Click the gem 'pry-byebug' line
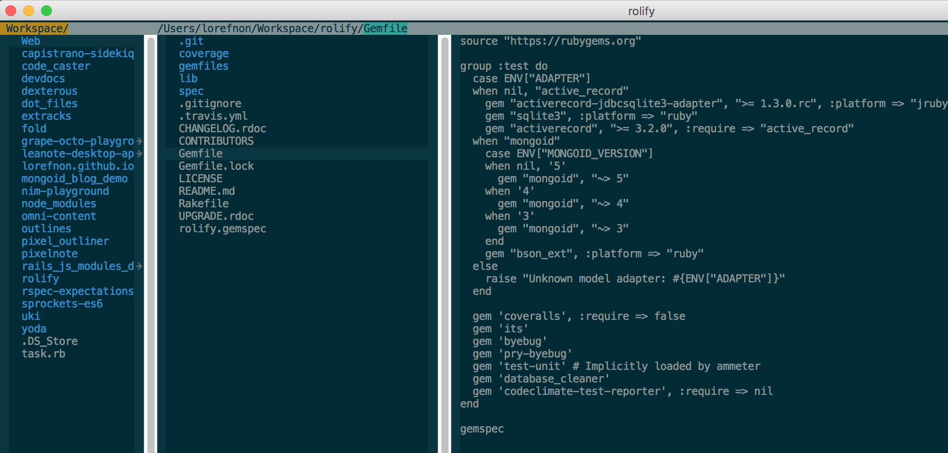This screenshot has height=453, width=948. 522,354
